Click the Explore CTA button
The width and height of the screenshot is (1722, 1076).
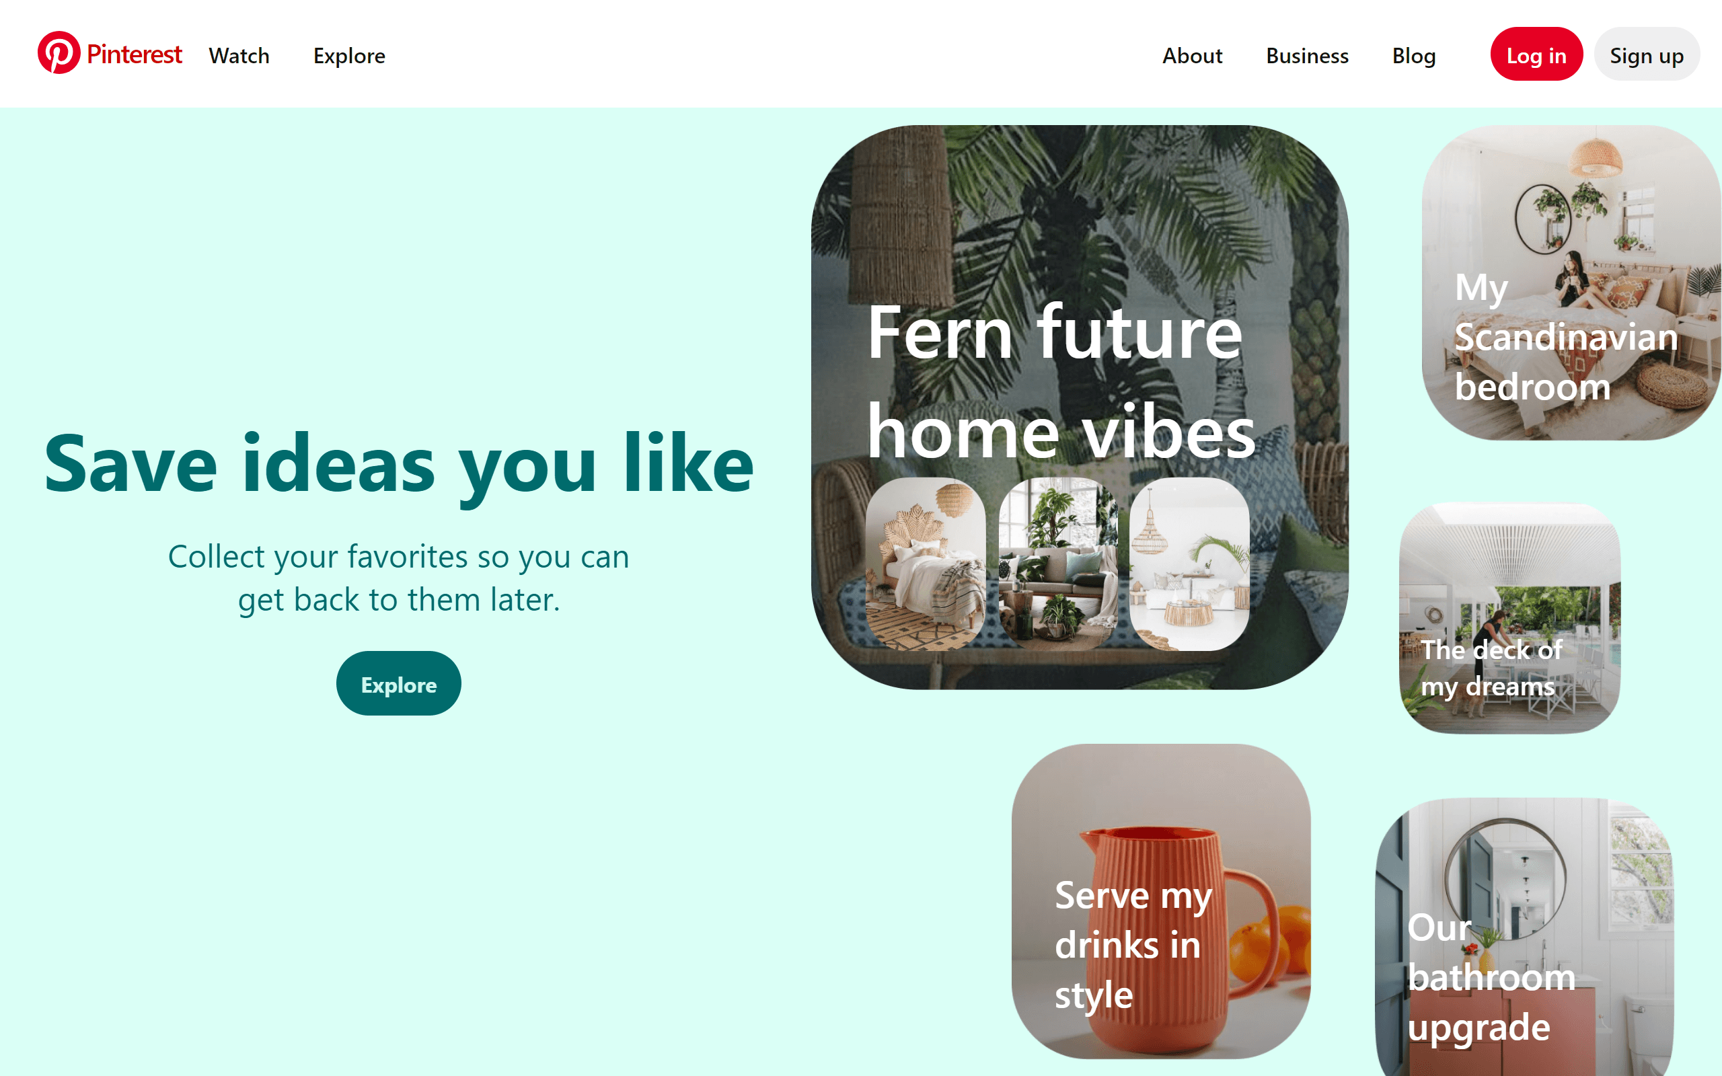399,685
